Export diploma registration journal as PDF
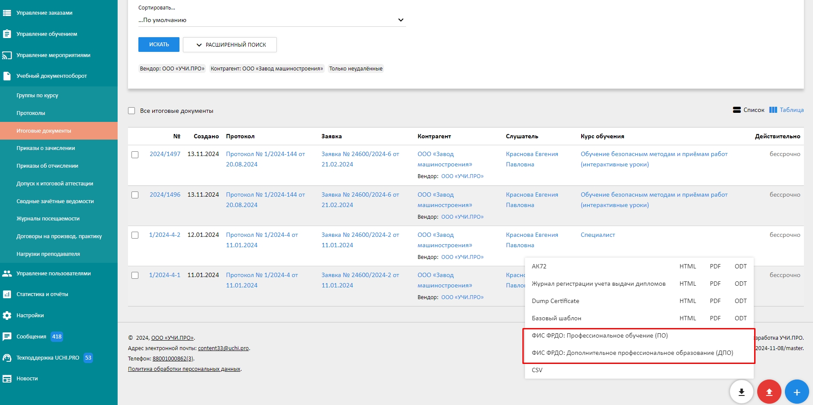 click(x=715, y=284)
